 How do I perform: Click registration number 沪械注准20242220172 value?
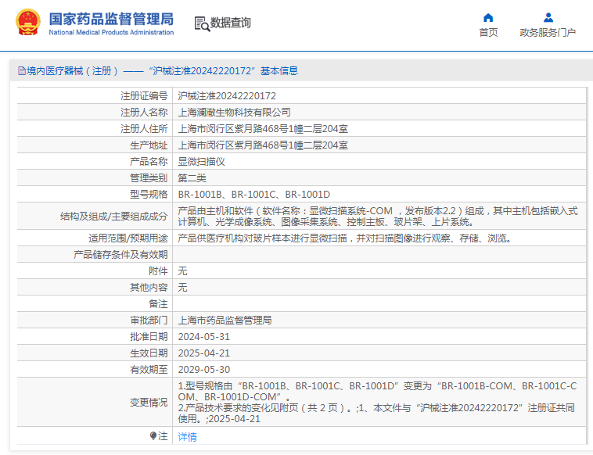(x=227, y=96)
